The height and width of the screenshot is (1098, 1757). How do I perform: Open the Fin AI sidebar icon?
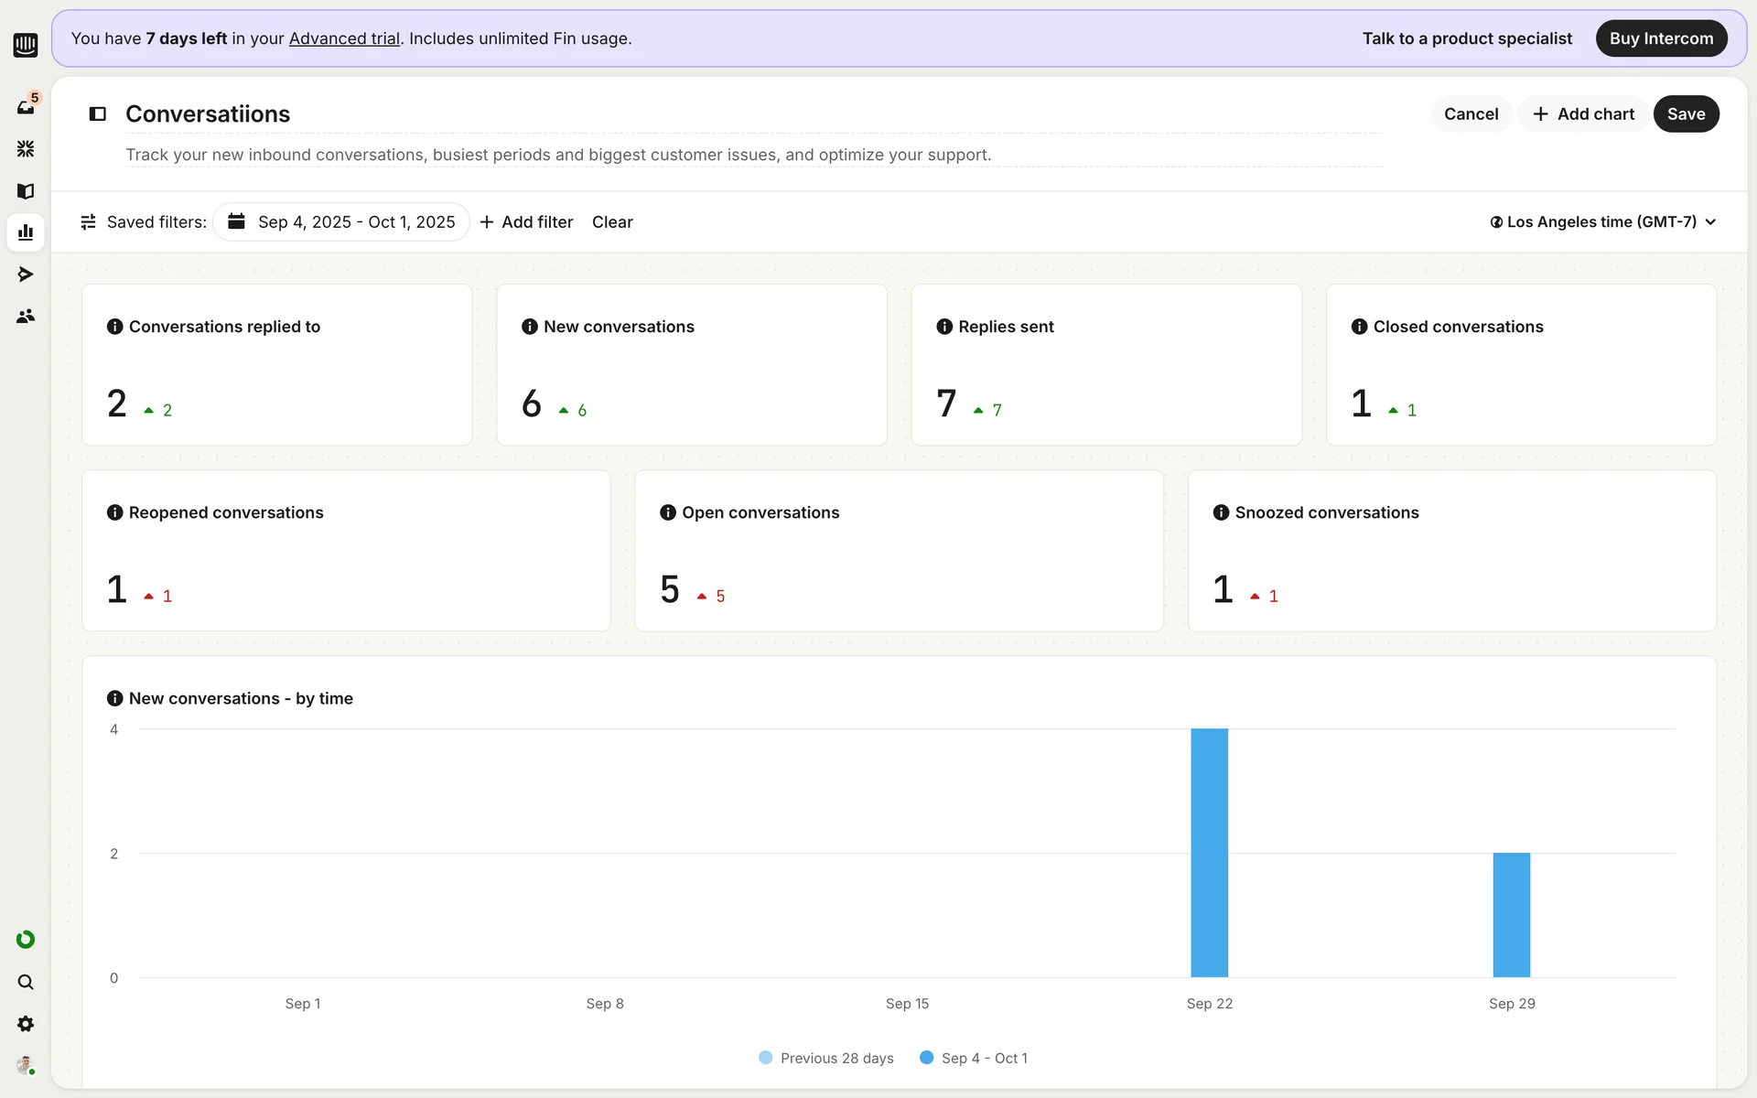[26, 148]
